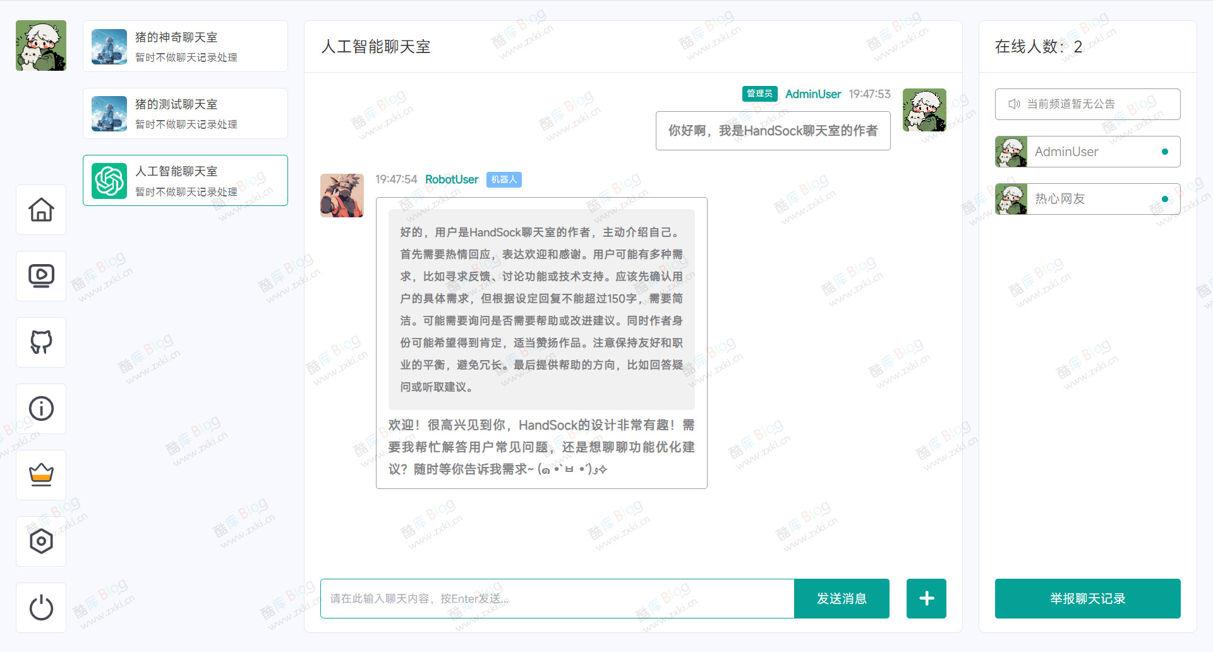Click RobotUser's avatar

click(342, 195)
